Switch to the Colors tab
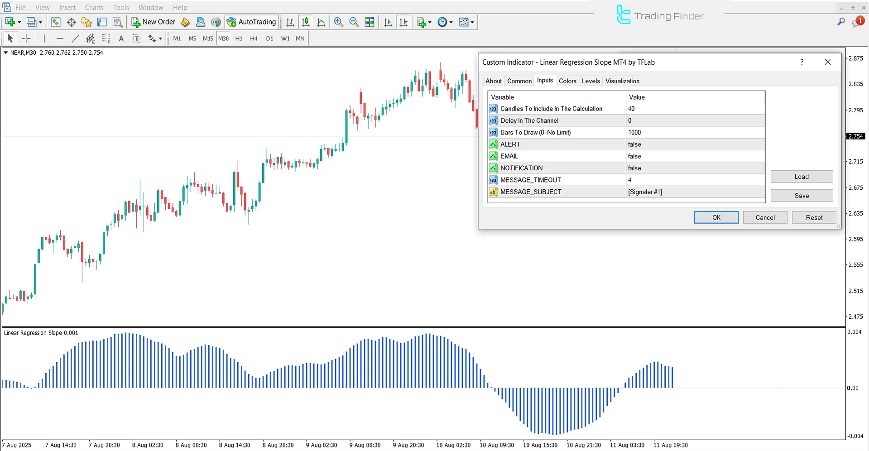 [x=567, y=81]
